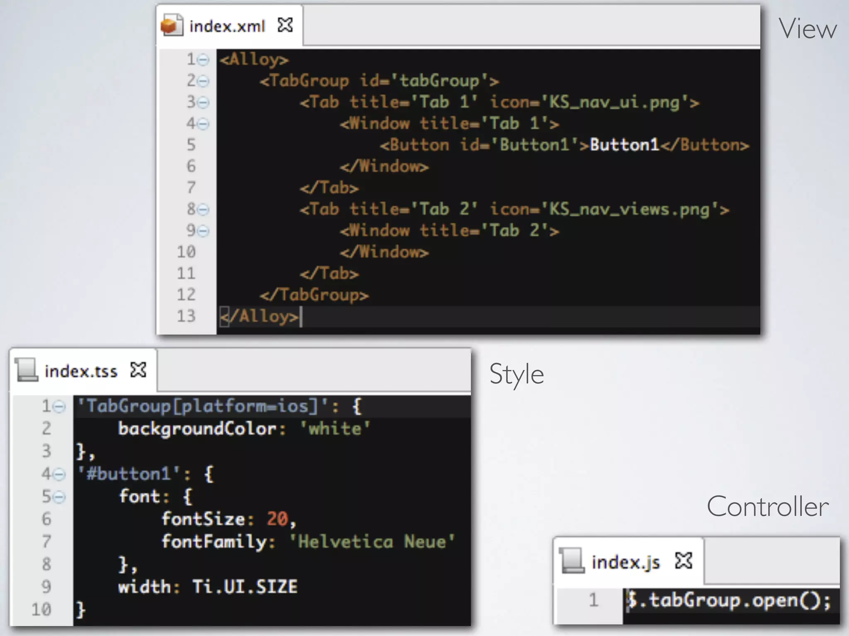Click the Button1 text in line 5
Screen dimensions: 849x636
pyautogui.click(x=624, y=145)
